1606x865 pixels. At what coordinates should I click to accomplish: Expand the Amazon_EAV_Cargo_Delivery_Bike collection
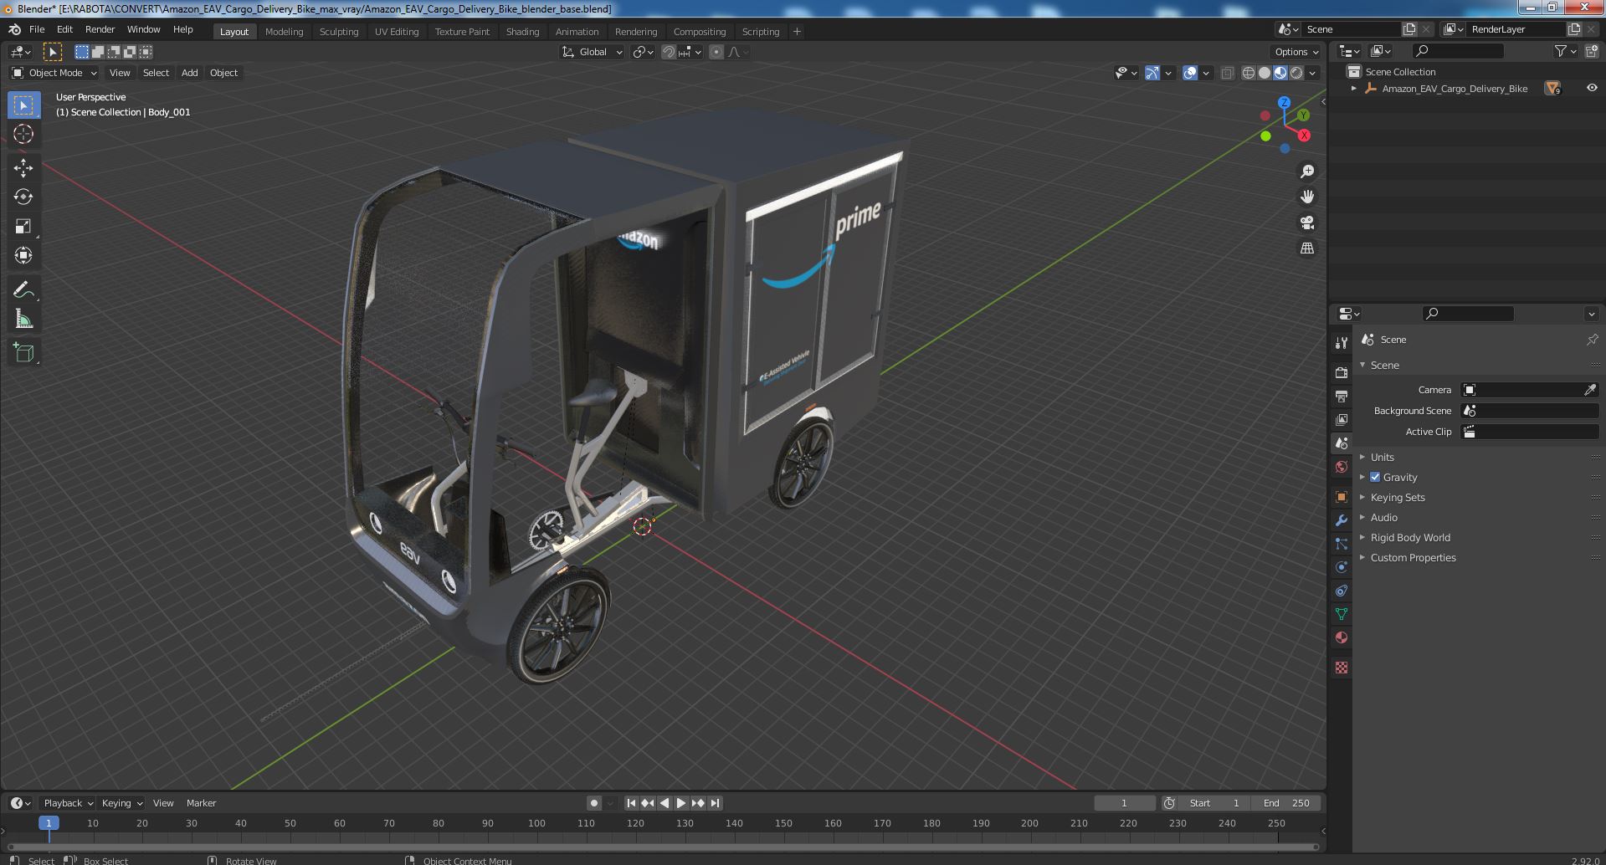click(1353, 88)
